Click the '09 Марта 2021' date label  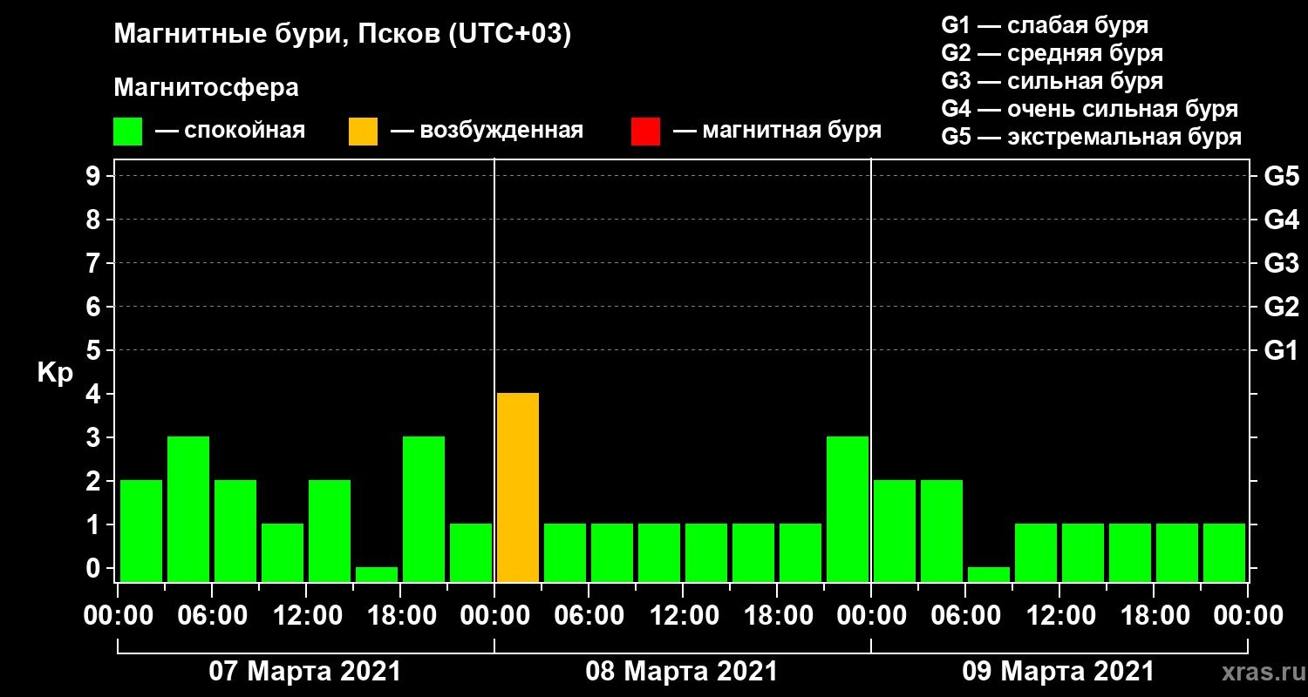[x=1059, y=672]
